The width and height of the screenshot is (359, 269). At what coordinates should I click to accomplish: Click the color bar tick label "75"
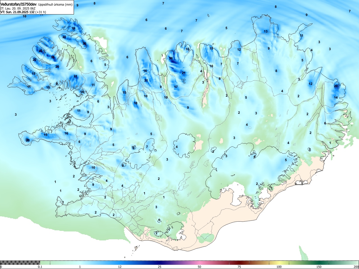tap(239, 267)
